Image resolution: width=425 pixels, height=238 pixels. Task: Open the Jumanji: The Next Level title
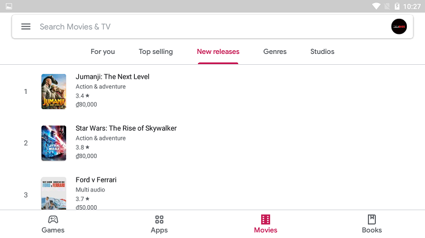pyautogui.click(x=112, y=76)
